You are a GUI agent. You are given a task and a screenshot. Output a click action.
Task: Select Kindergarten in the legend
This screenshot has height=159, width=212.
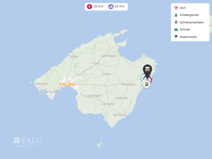pos(190,15)
